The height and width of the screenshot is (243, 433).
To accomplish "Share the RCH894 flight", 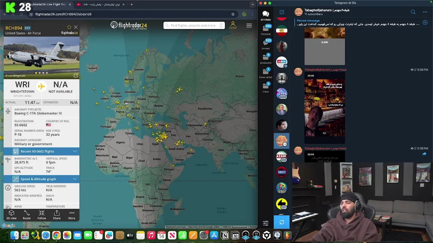I will (57, 215).
